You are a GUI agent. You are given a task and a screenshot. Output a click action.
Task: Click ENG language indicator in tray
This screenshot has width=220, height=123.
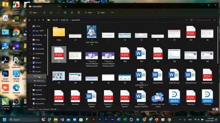coord(190,120)
